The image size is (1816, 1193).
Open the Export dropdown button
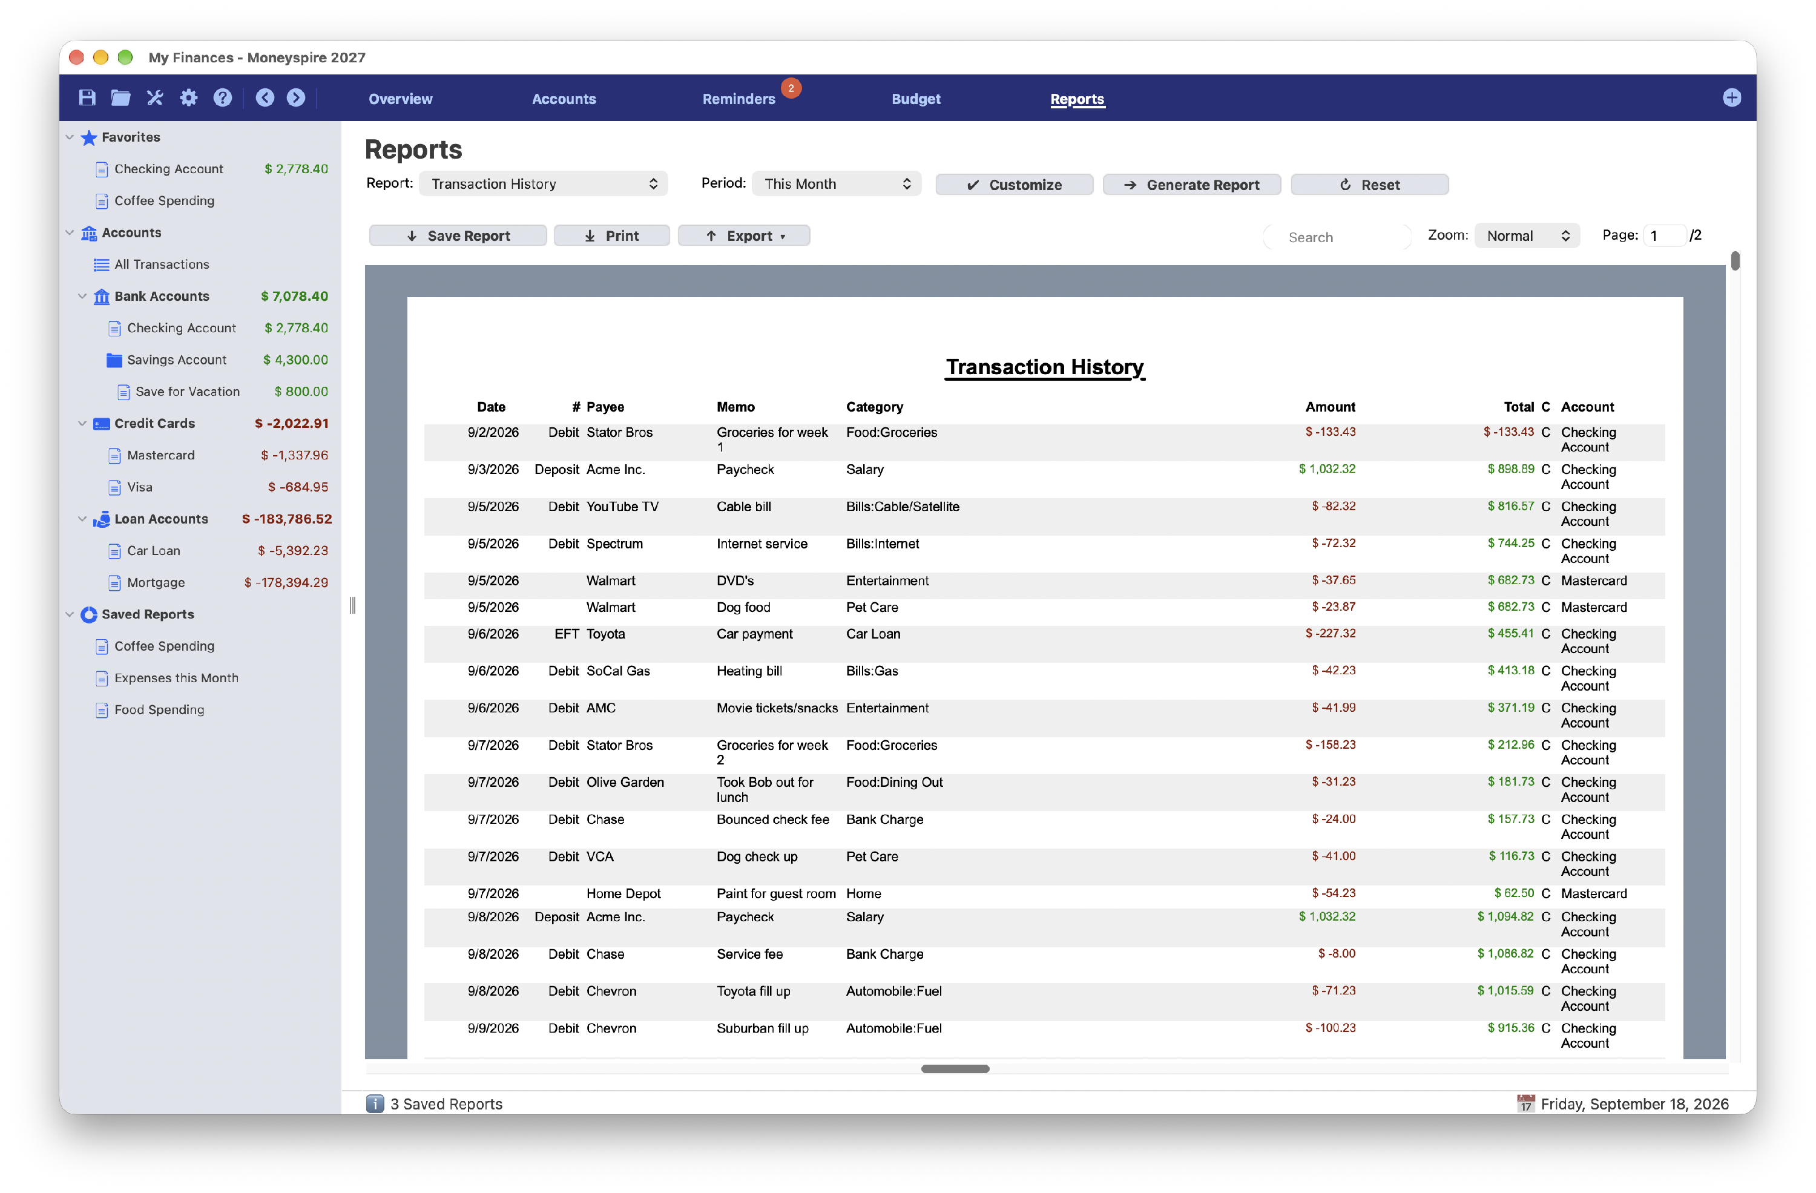[x=744, y=235]
